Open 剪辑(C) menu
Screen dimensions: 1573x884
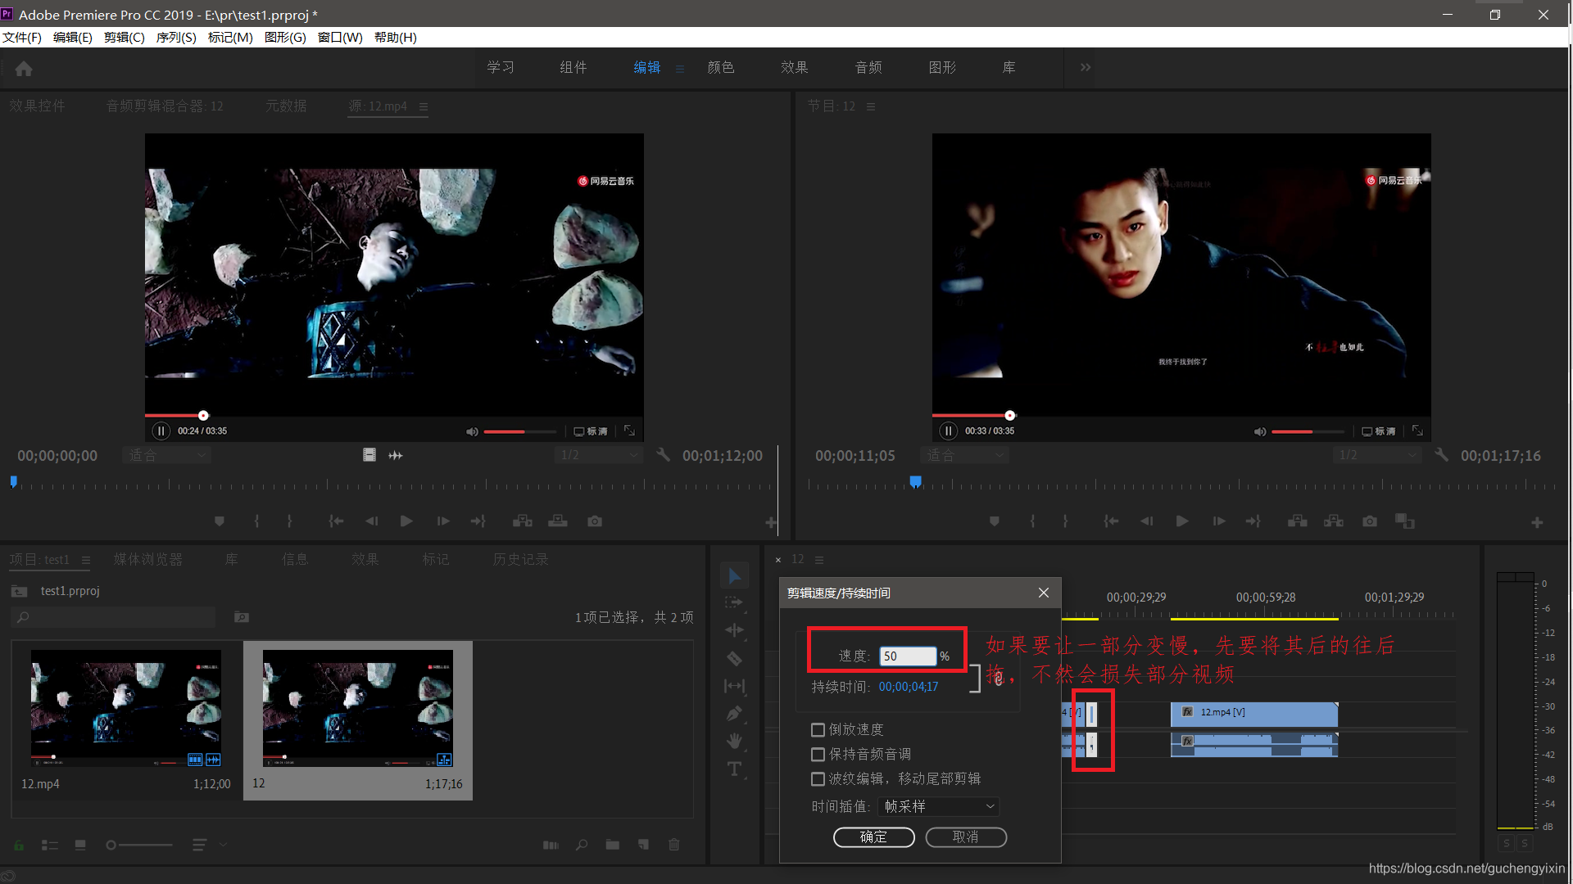125,38
